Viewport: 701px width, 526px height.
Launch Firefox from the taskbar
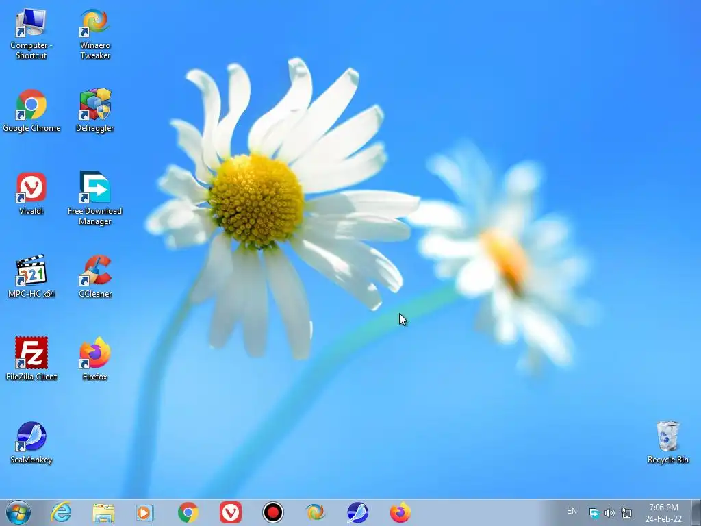(x=400, y=512)
